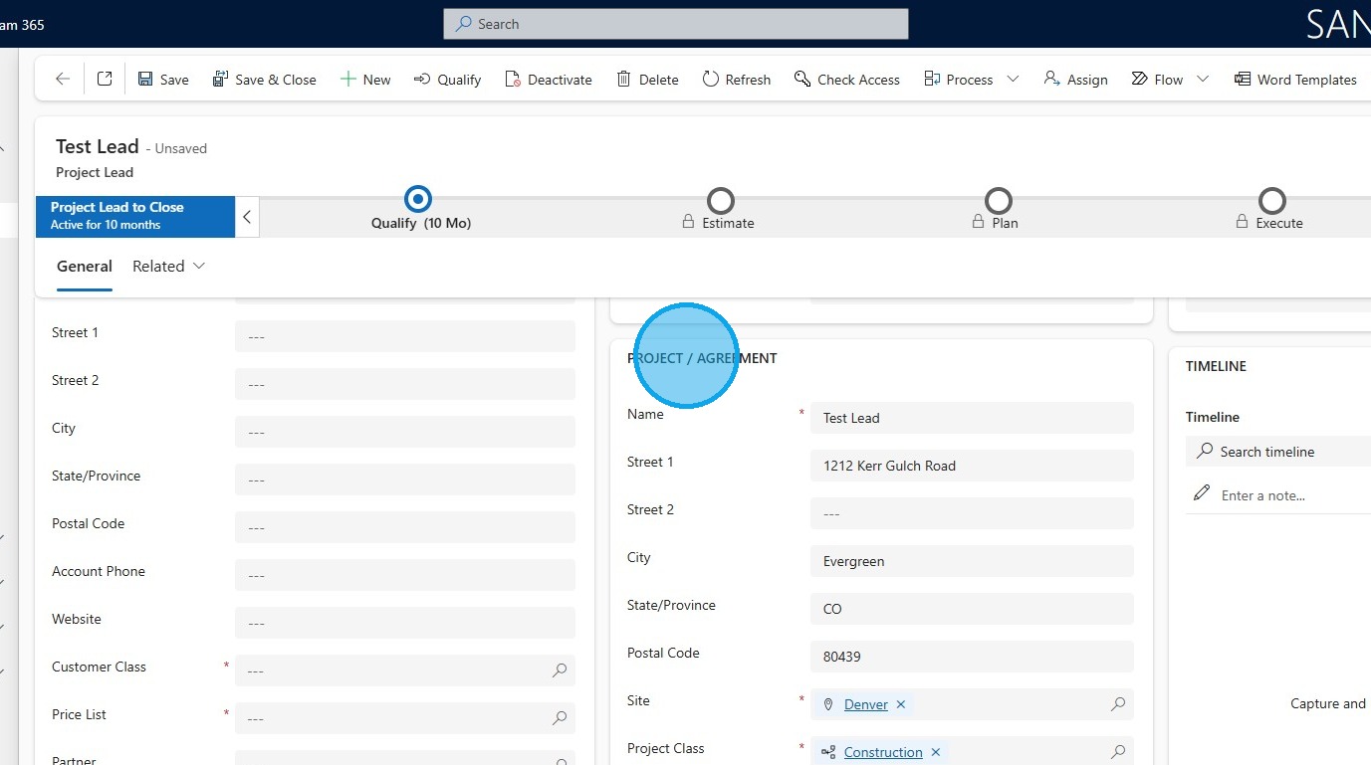Create a New record
The height and width of the screenshot is (765, 1371).
pos(365,80)
